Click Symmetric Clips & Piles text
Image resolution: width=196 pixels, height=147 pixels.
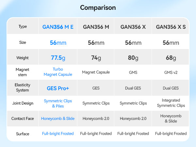[58, 103]
